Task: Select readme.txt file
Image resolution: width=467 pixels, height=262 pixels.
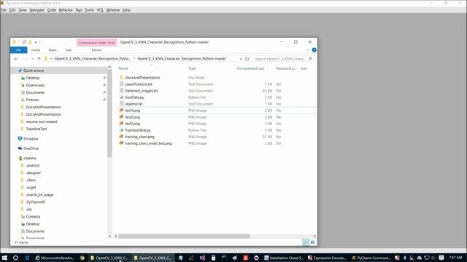Action: click(x=134, y=104)
